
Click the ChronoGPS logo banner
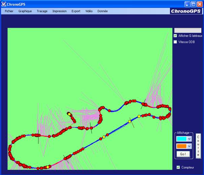coord(186,11)
